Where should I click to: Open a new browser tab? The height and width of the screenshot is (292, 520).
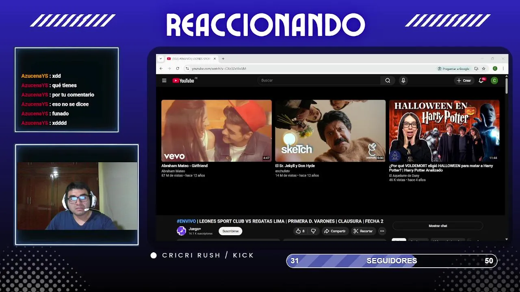pos(223,59)
